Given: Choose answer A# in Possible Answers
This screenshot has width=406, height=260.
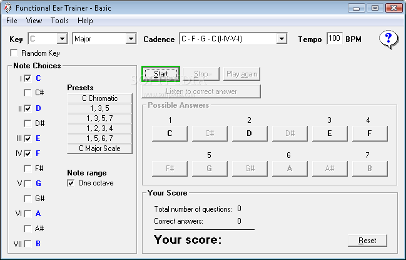Looking at the screenshot, I should point(330,169).
